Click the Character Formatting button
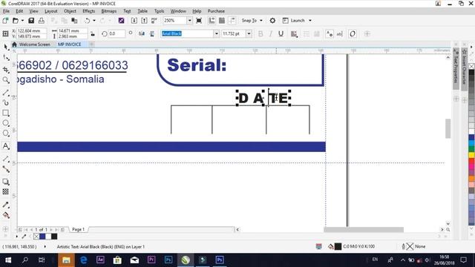 pyautogui.click(x=330, y=33)
